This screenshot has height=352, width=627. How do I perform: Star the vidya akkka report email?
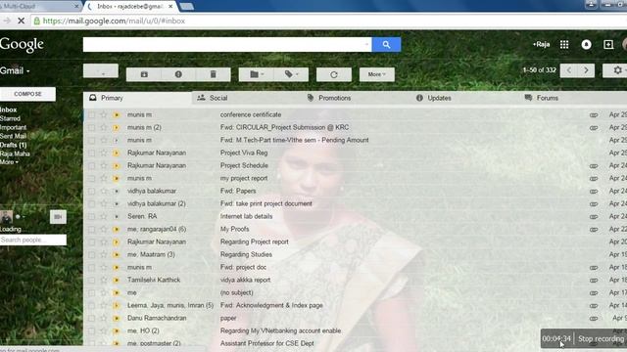(x=104, y=280)
